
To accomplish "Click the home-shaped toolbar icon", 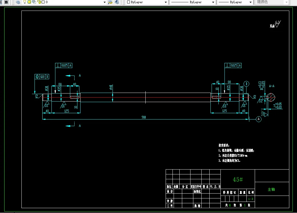I will (x=7, y=2).
